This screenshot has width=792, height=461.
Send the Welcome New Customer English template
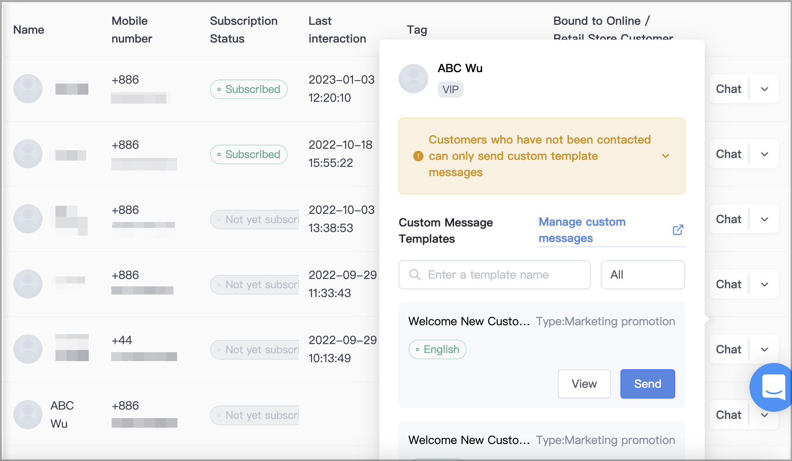tap(647, 384)
